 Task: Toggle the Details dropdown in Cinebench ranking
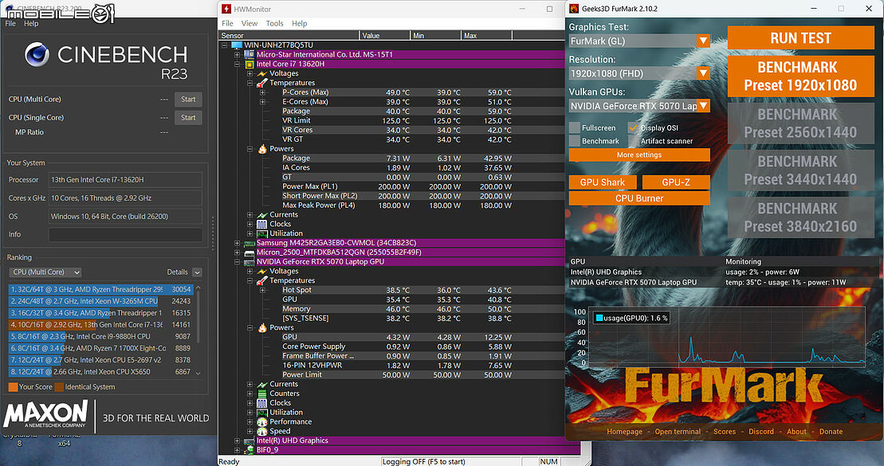coord(197,272)
